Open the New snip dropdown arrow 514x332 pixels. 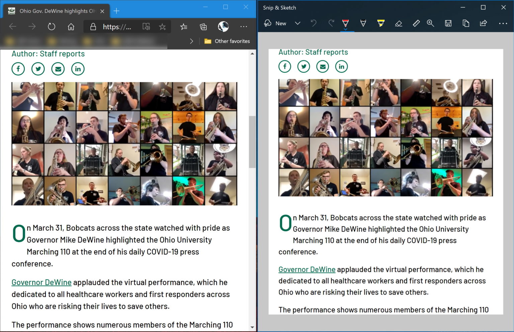pyautogui.click(x=297, y=23)
